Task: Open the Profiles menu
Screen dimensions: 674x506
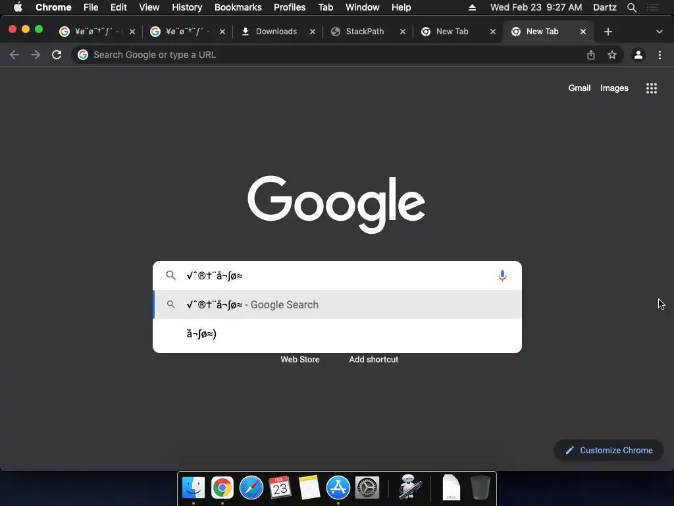Action: [x=290, y=7]
